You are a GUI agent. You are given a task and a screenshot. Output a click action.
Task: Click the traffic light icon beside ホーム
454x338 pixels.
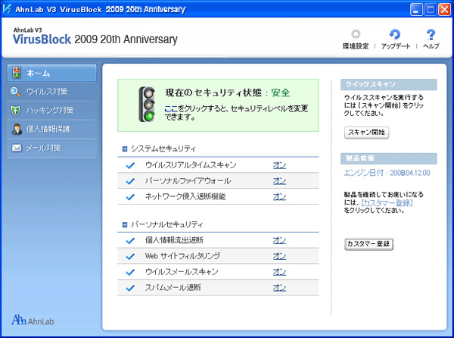coord(17,73)
